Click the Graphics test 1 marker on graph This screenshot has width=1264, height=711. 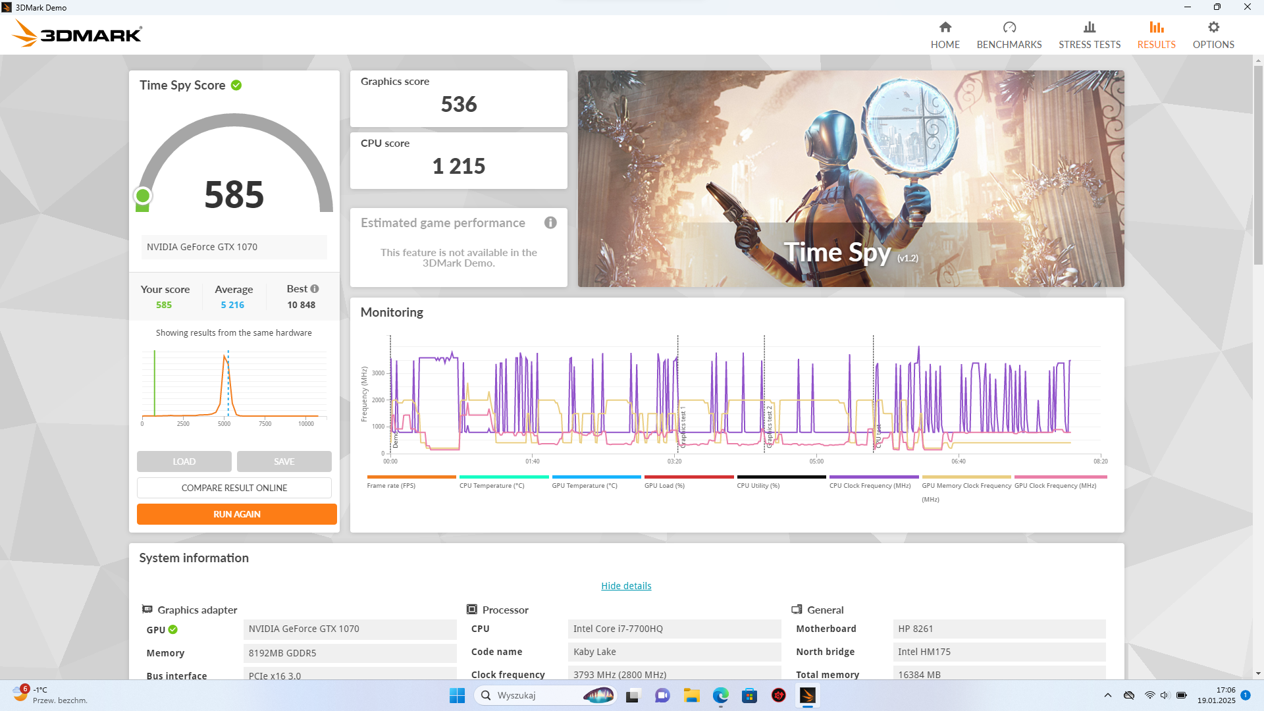tap(683, 427)
